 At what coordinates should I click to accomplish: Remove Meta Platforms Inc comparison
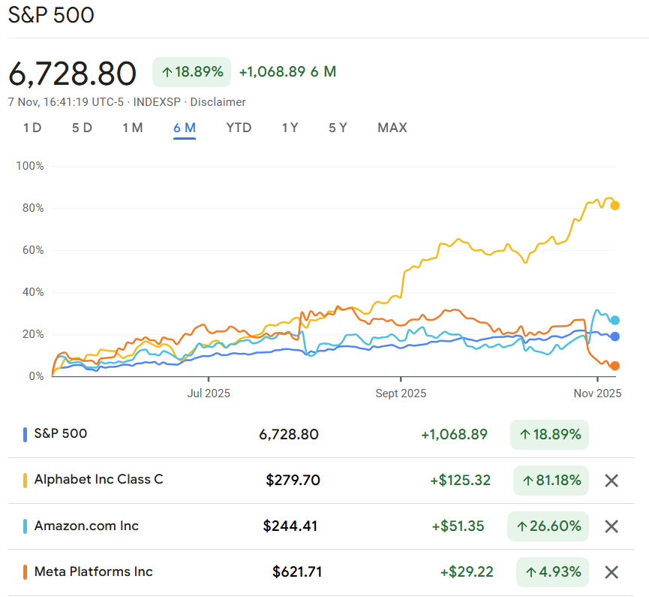pos(611,572)
